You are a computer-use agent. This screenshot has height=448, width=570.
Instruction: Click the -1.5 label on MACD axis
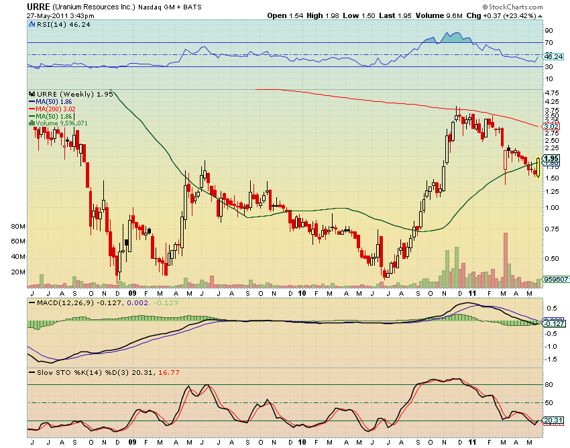[x=551, y=359]
